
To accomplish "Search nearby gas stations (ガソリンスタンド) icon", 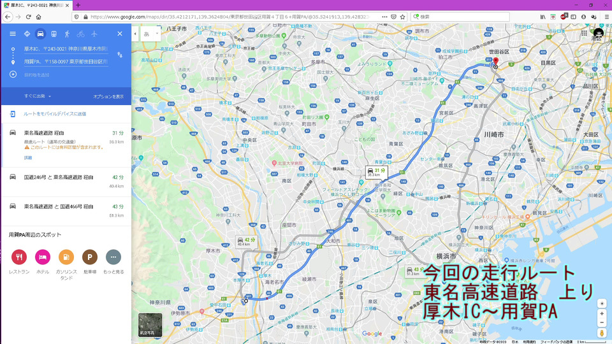I will (66, 257).
